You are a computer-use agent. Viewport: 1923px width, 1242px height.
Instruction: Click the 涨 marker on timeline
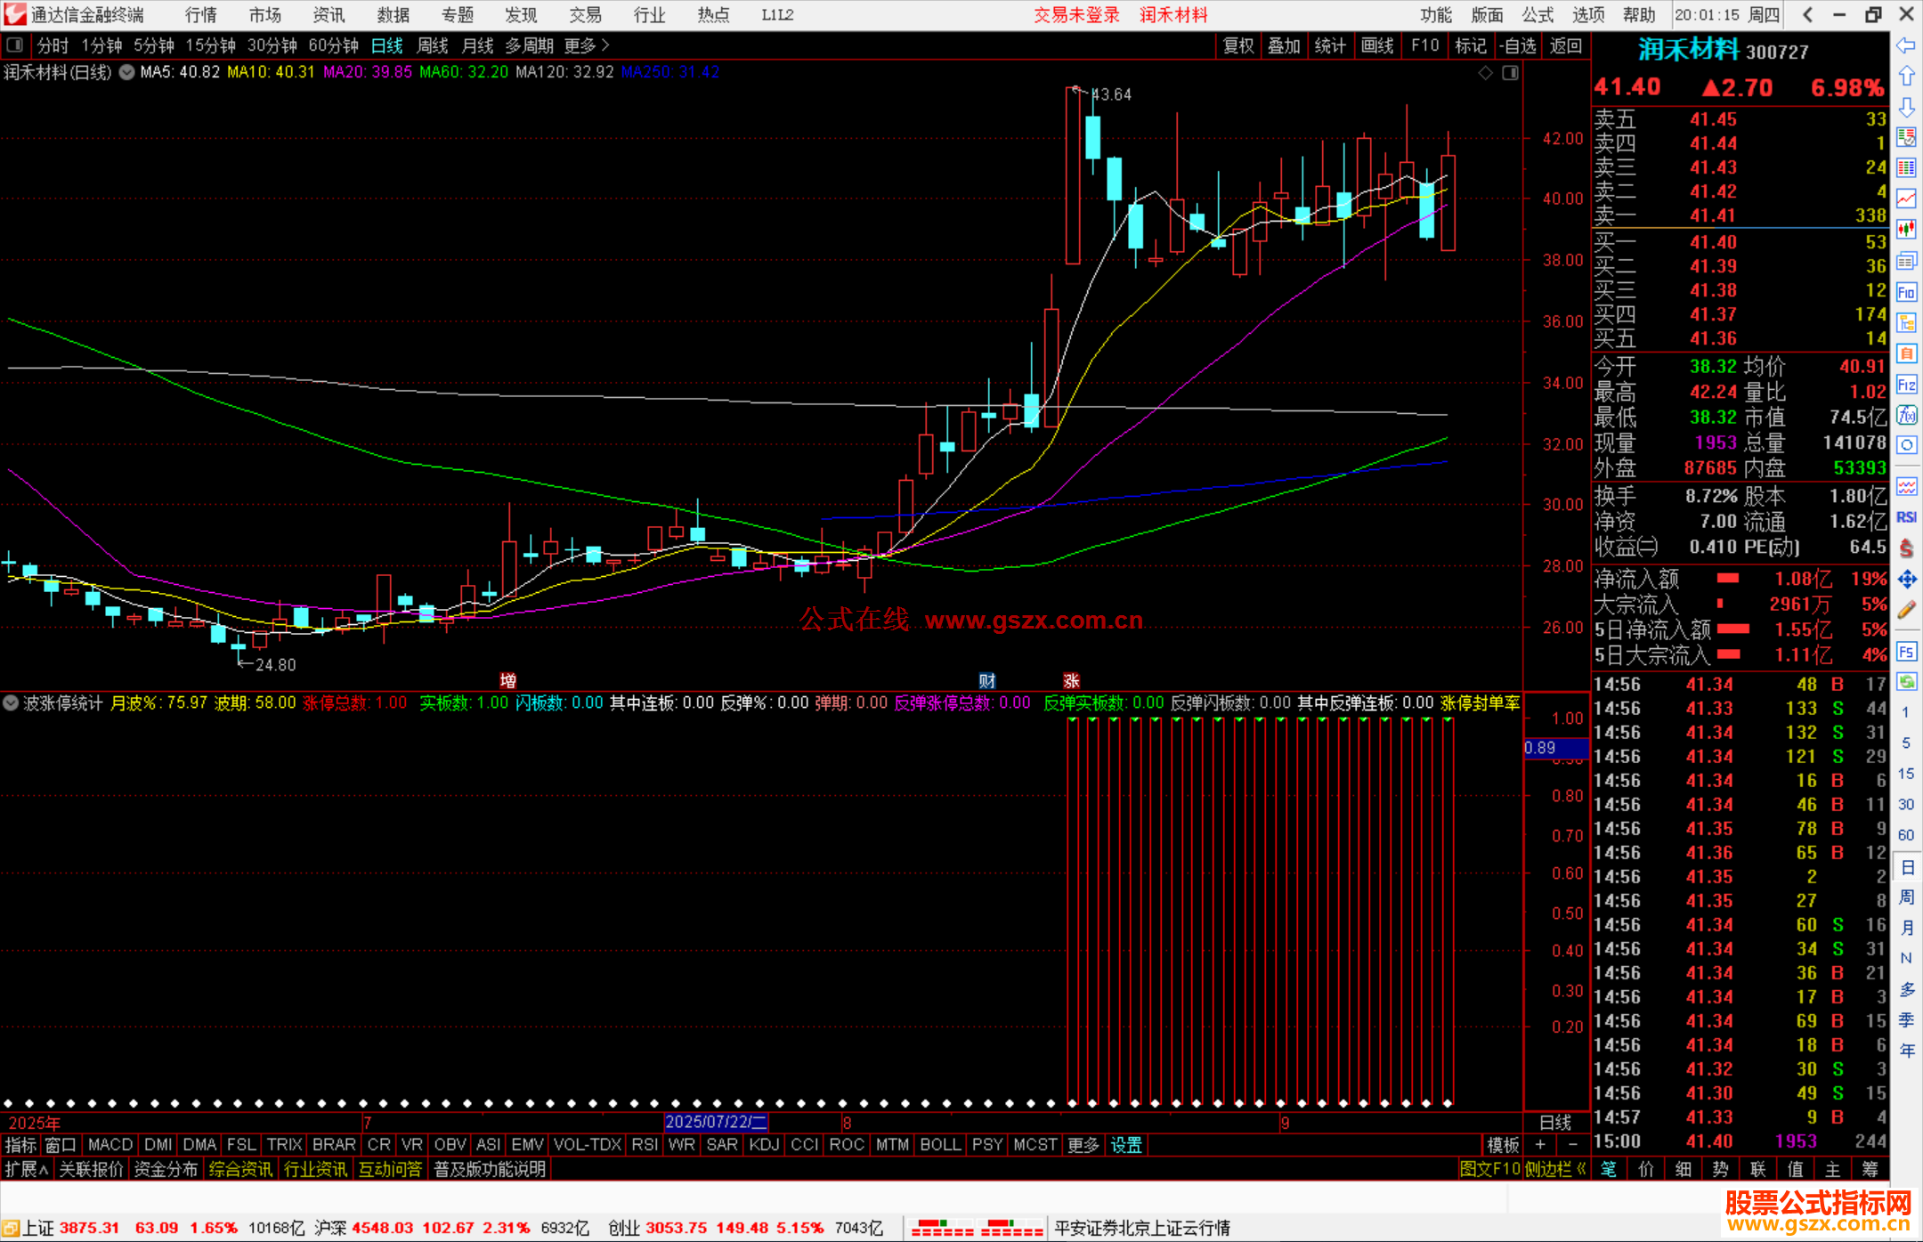pos(1072,681)
